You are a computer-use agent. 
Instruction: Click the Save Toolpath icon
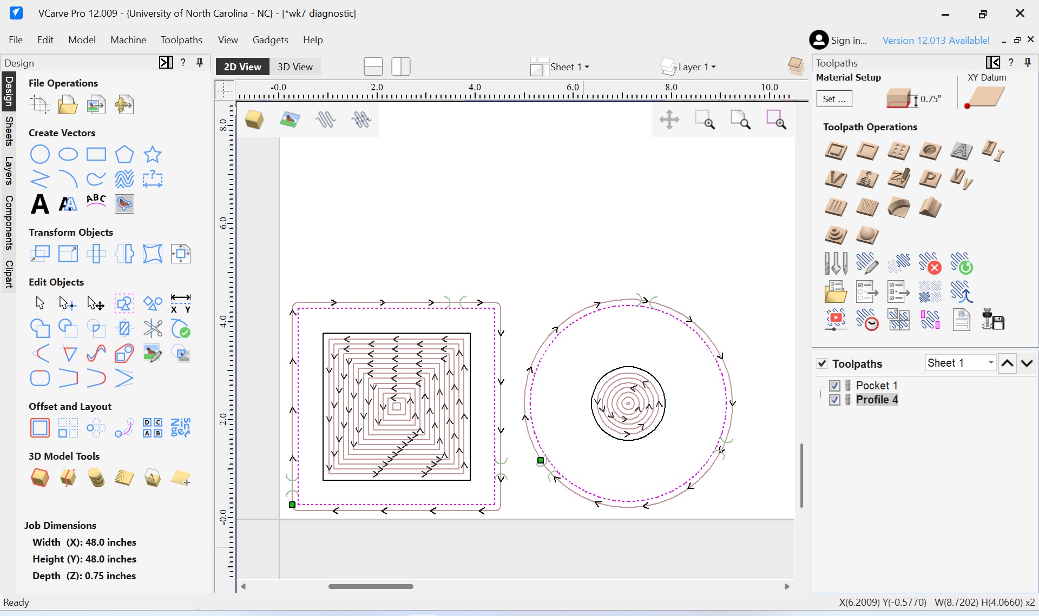point(993,320)
